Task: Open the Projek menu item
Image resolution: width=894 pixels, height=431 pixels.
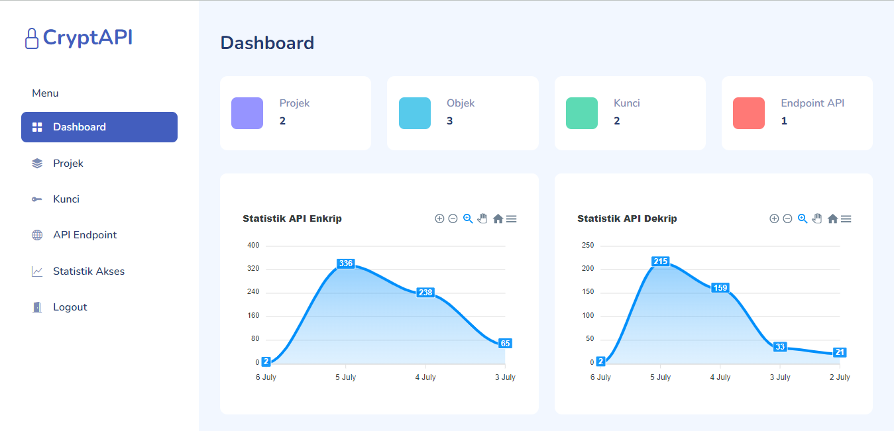Action: (x=68, y=164)
